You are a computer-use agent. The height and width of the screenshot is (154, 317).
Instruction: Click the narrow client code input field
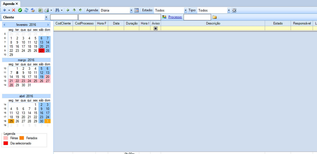click(x=64, y=17)
